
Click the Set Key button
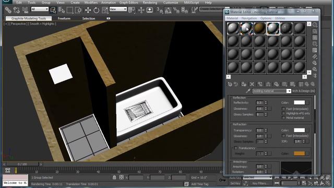click(x=235, y=183)
